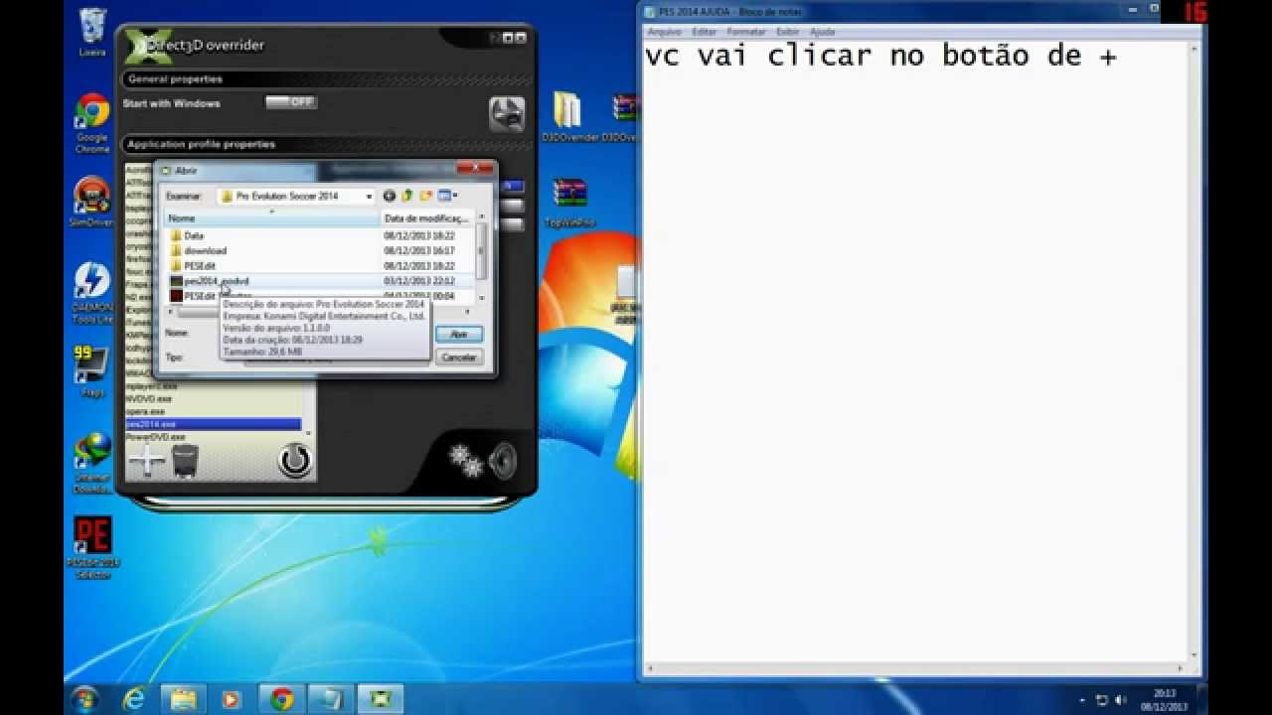Click the SlimDrivers desktop icon
The height and width of the screenshot is (715, 1272).
pyautogui.click(x=92, y=202)
